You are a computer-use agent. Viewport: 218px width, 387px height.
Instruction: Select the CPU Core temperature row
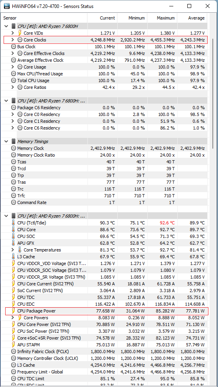click(x=105, y=230)
